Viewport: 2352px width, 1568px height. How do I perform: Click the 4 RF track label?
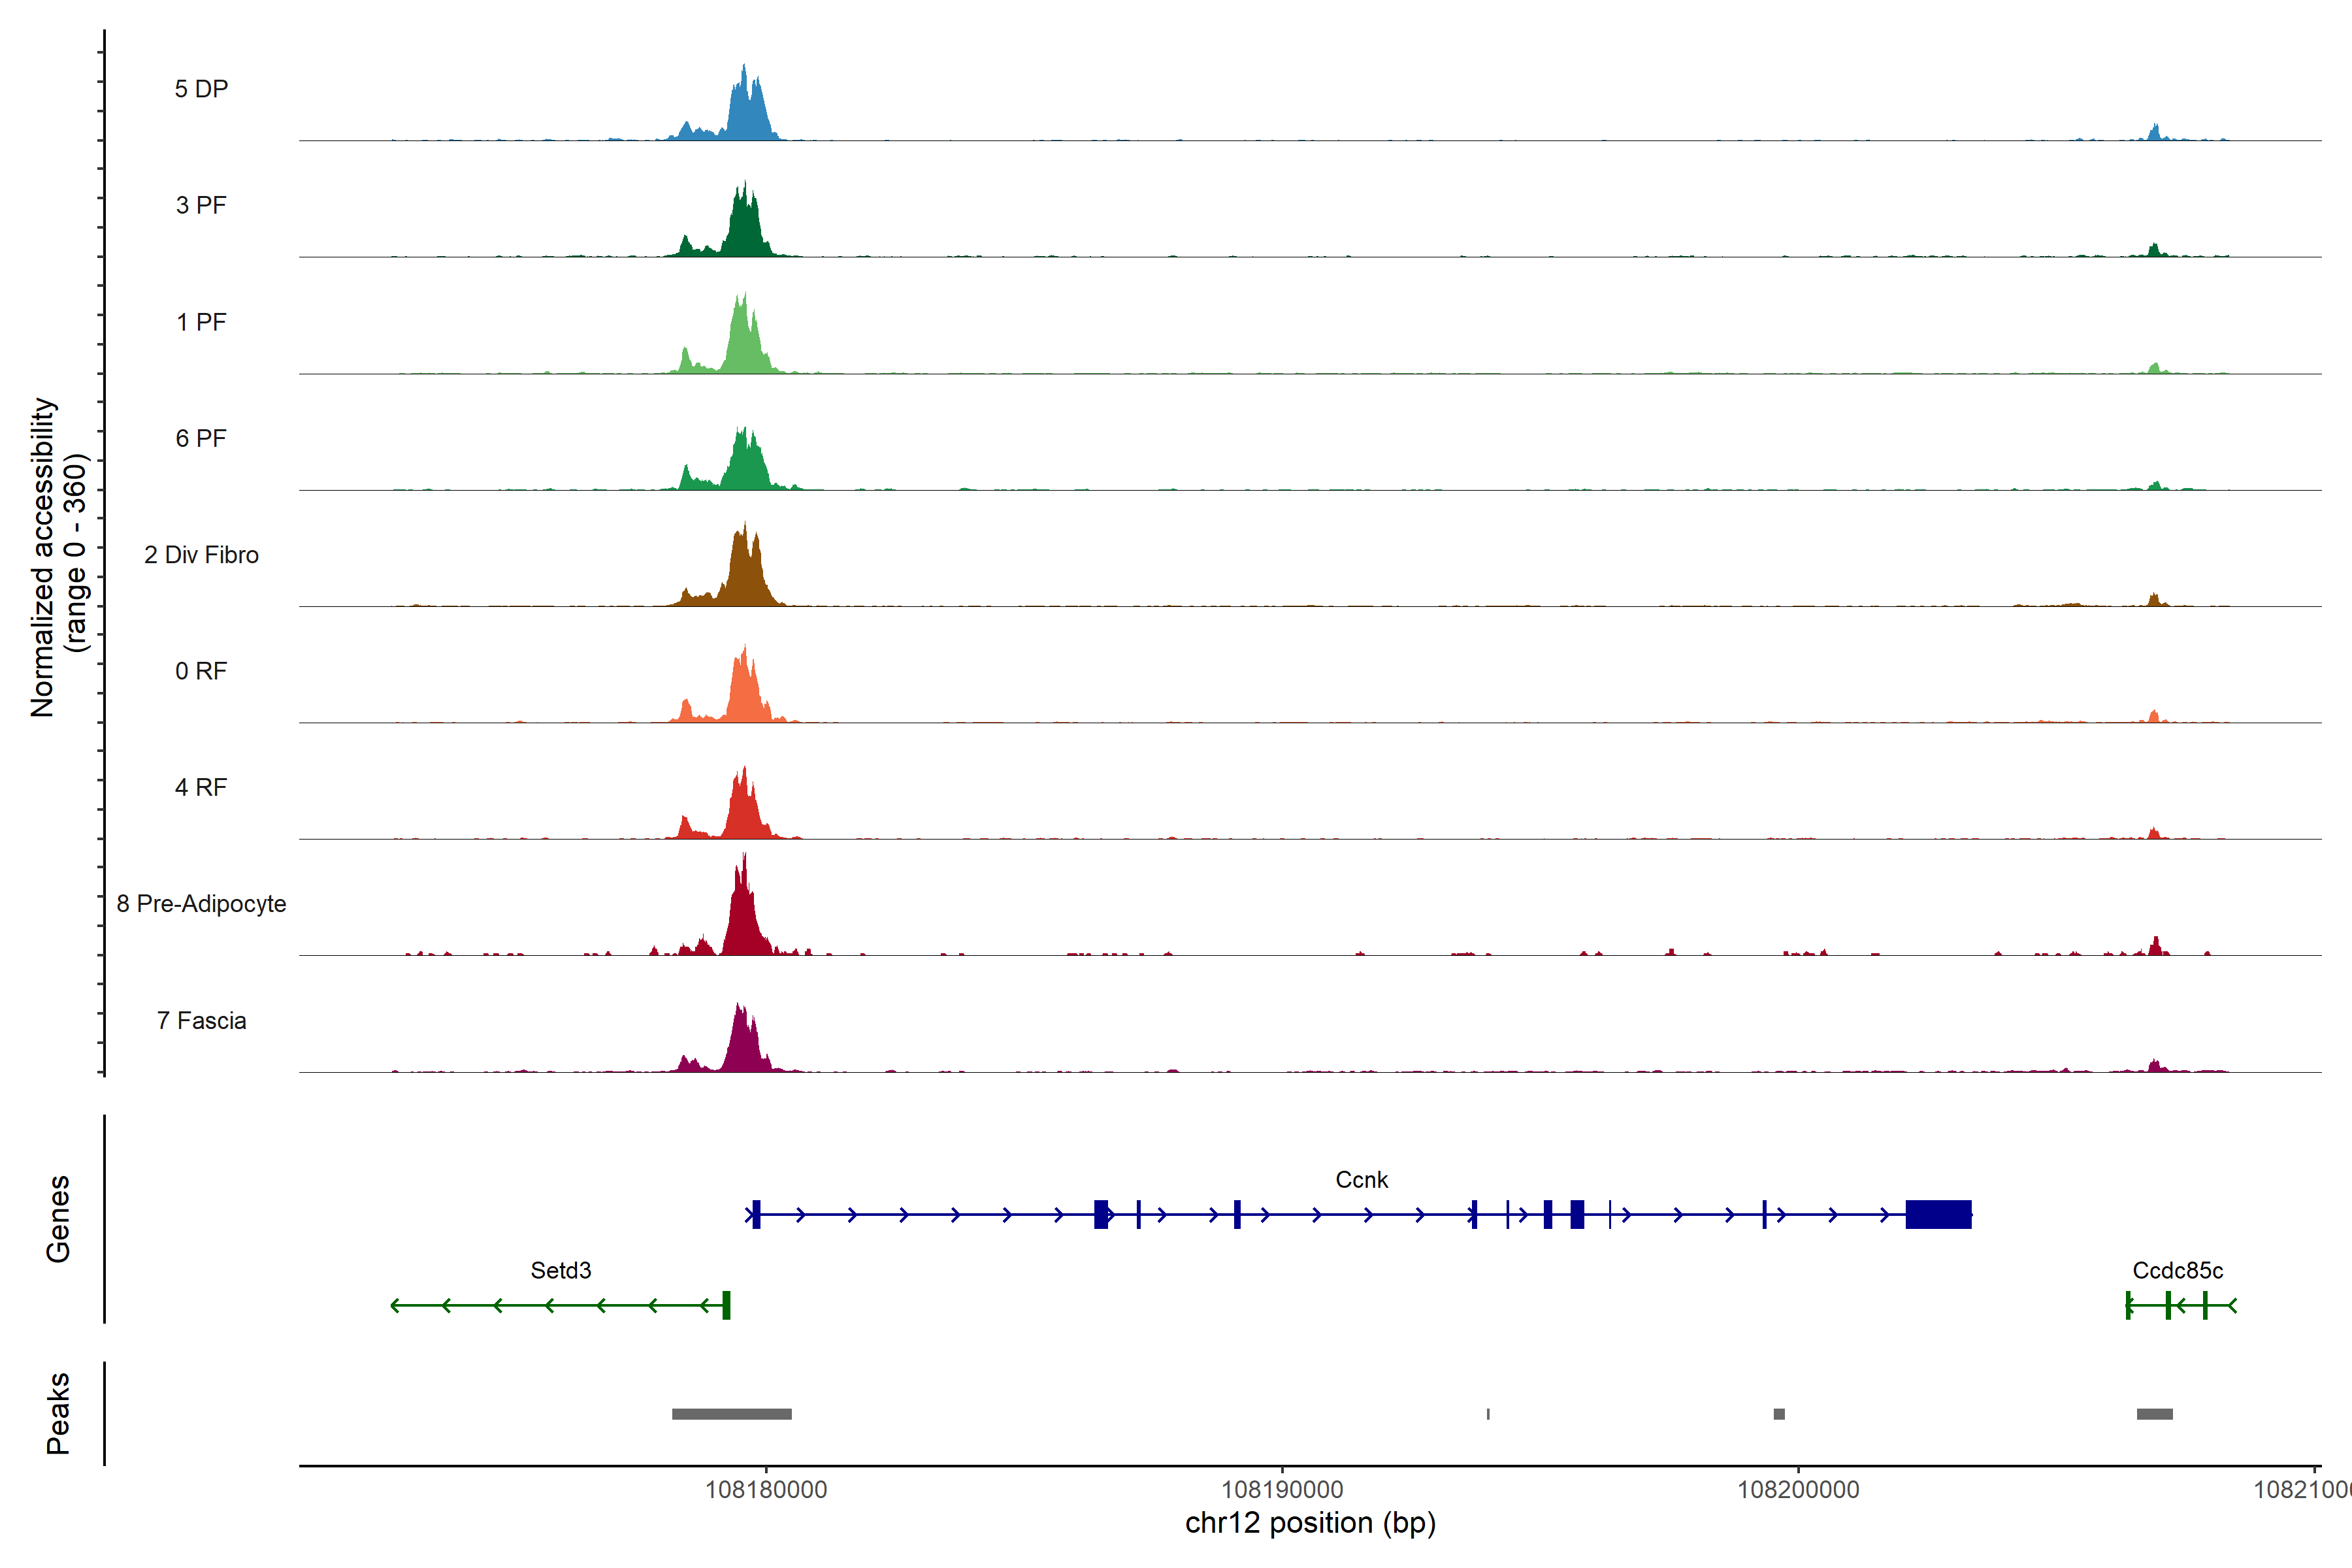coord(201,787)
